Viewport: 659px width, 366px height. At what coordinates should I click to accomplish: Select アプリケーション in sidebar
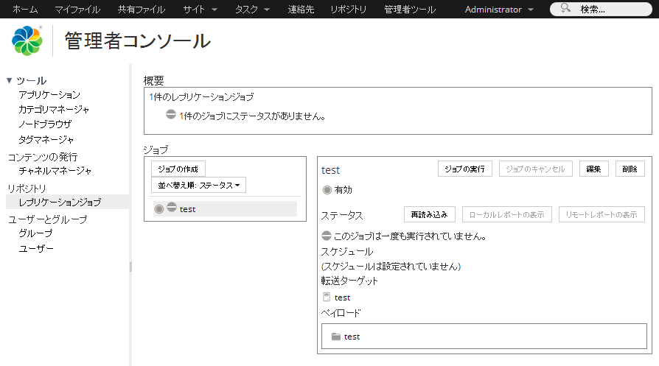pyautogui.click(x=49, y=95)
